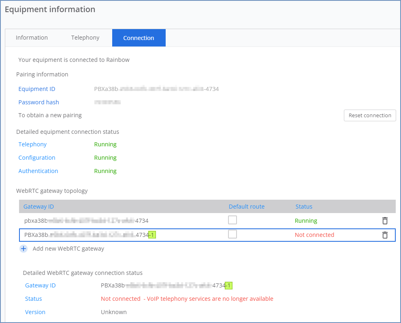Select the table gateway ID ending in 4734-1
The image size is (401, 323).
(x=90, y=235)
